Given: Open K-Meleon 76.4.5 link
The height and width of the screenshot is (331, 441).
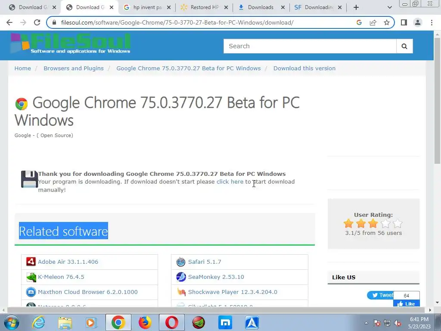Looking at the screenshot, I should point(61,277).
